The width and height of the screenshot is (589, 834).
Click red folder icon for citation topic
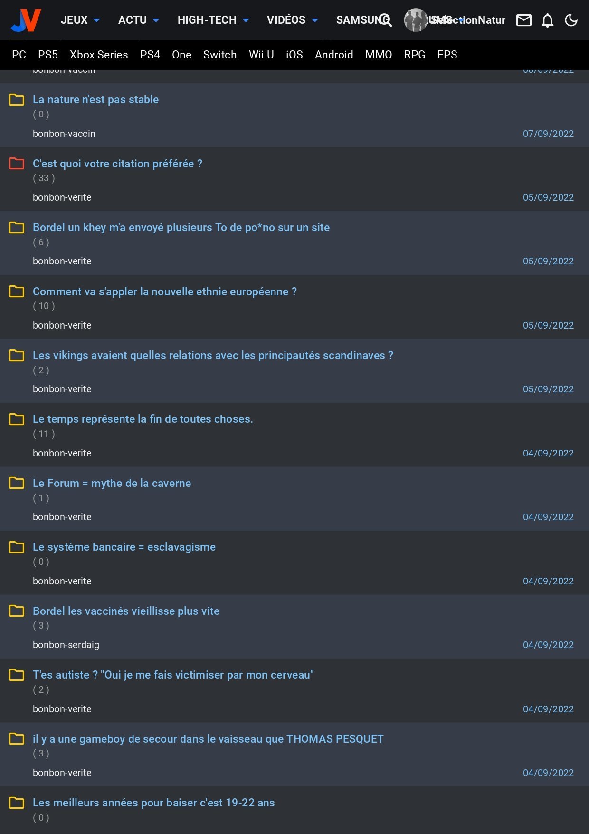coord(17,164)
